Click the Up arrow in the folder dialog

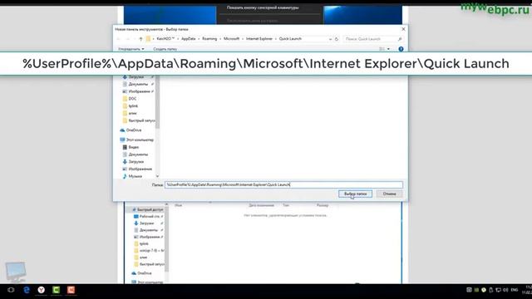(140, 39)
